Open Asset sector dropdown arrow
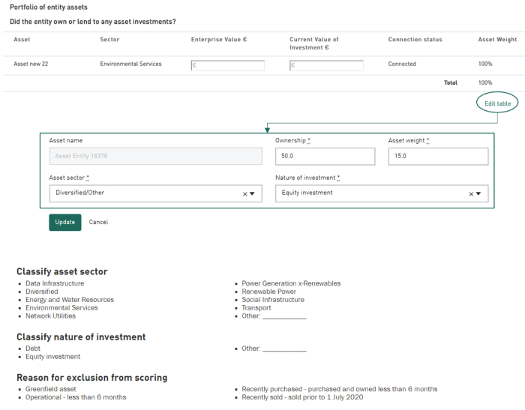 tap(253, 193)
